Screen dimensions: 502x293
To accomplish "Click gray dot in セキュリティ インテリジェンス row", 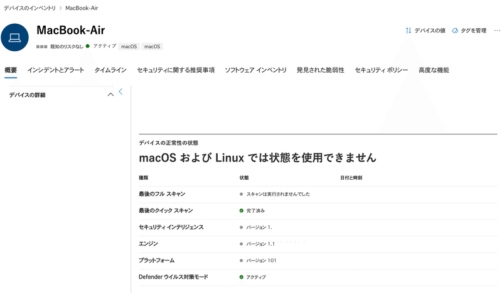I will (241, 227).
